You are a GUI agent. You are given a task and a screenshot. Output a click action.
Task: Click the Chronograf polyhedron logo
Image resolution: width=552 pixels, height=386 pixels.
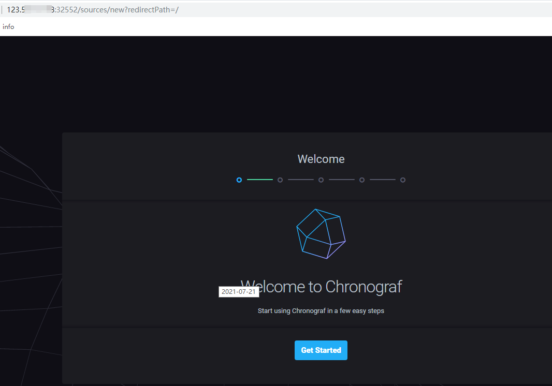pyautogui.click(x=321, y=234)
